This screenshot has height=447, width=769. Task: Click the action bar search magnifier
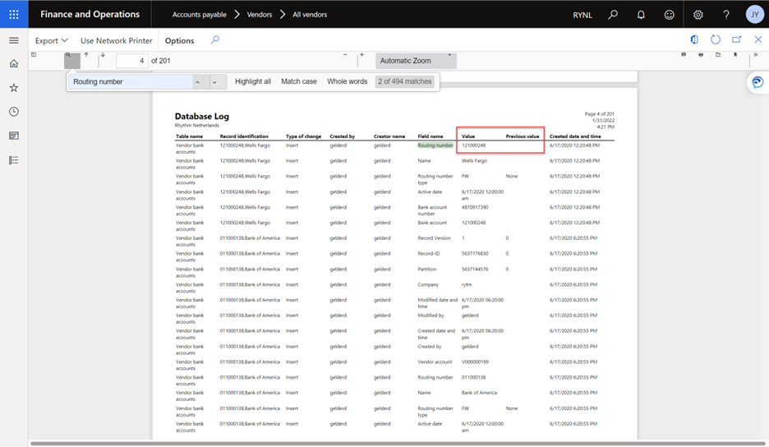click(x=214, y=40)
